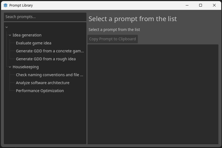Click the Prompt Library title bar text
Viewport: 222px width, 148px height.
(21, 5)
